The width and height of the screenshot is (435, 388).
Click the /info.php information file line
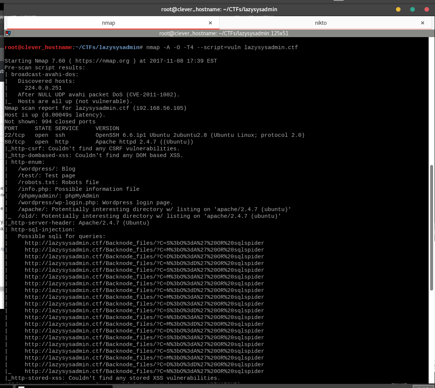point(78,189)
